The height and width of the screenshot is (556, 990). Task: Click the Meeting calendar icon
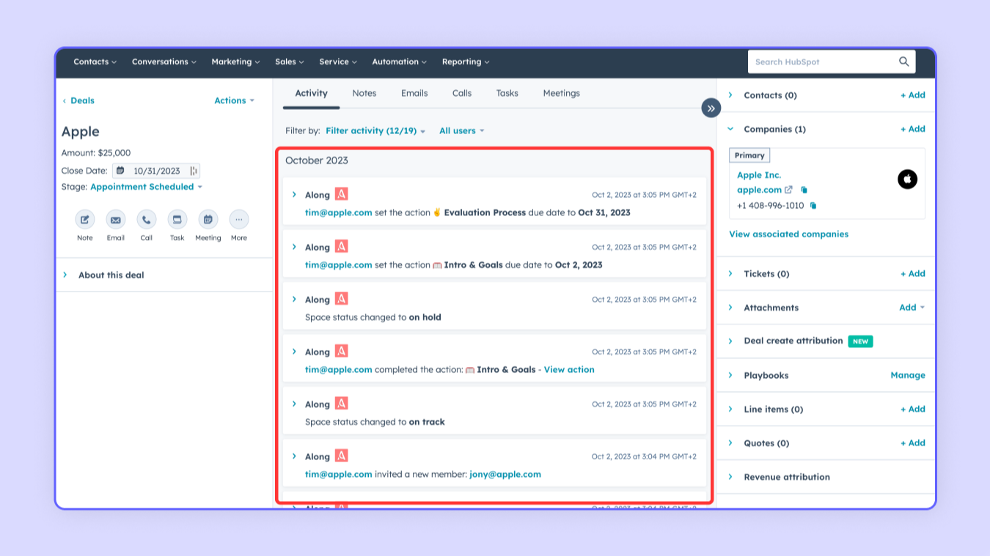[208, 220]
